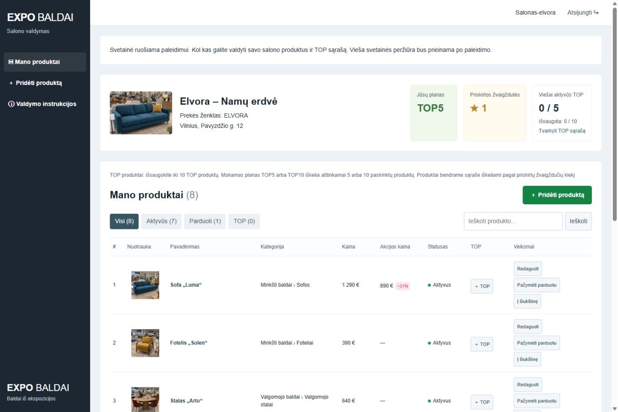The image size is (618, 412).
Task: Select the Visi (8) filter tab
Action: coord(124,221)
